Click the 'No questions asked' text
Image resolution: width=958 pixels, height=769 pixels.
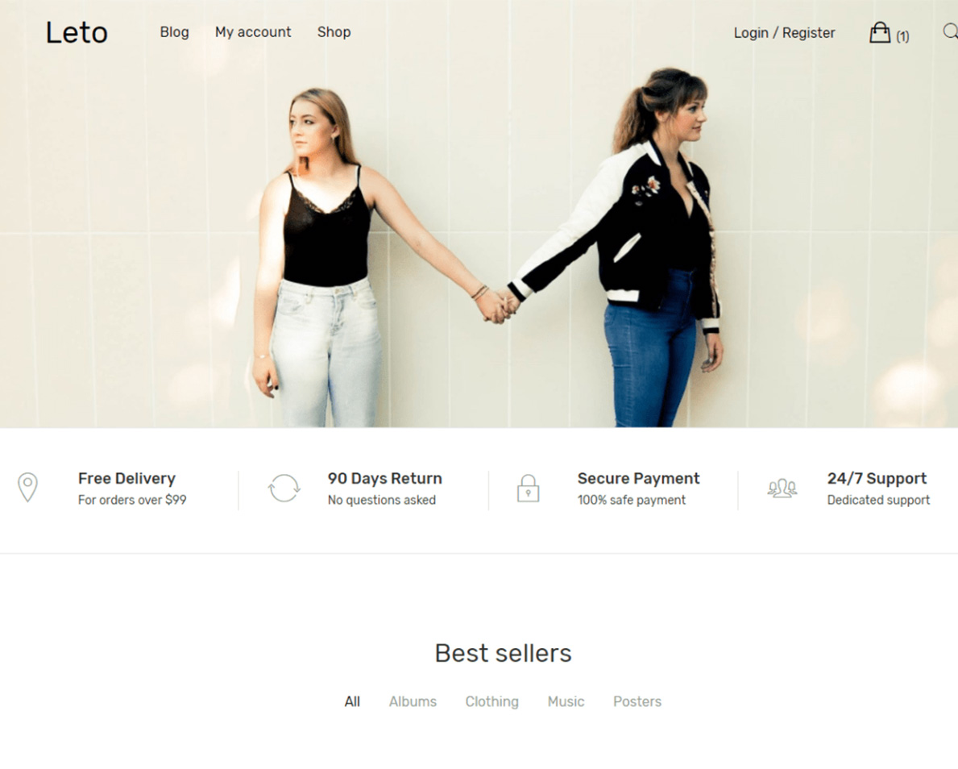point(381,500)
